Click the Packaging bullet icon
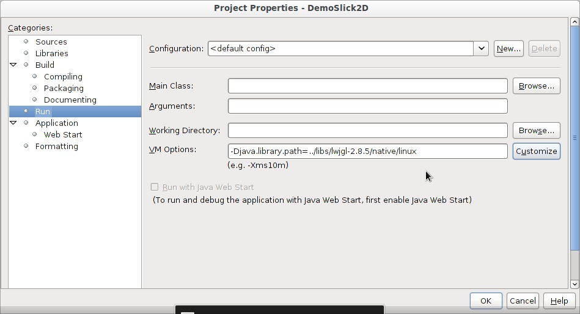This screenshot has width=580, height=314. 35,87
